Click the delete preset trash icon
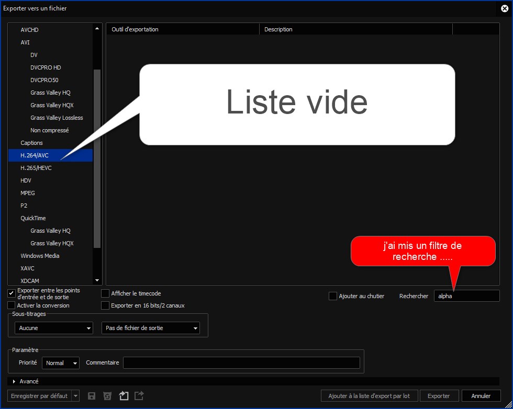 click(x=107, y=396)
